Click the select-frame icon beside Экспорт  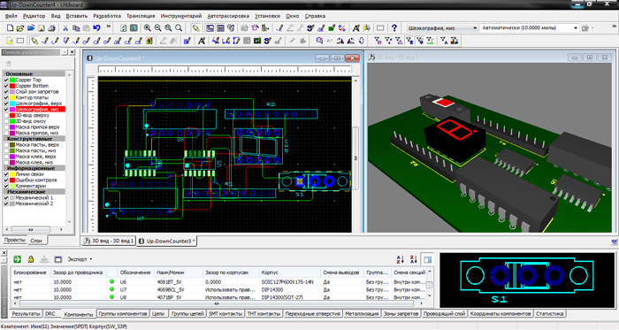click(x=58, y=259)
